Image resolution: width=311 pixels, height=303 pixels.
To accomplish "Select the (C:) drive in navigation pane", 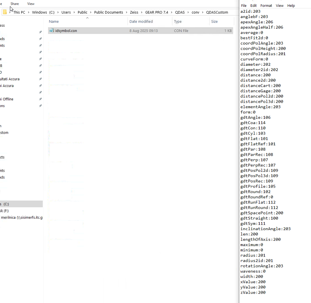I will tap(21, 204).
